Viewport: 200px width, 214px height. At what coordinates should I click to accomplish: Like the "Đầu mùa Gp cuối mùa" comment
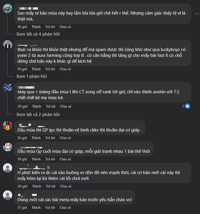[x=36, y=159]
